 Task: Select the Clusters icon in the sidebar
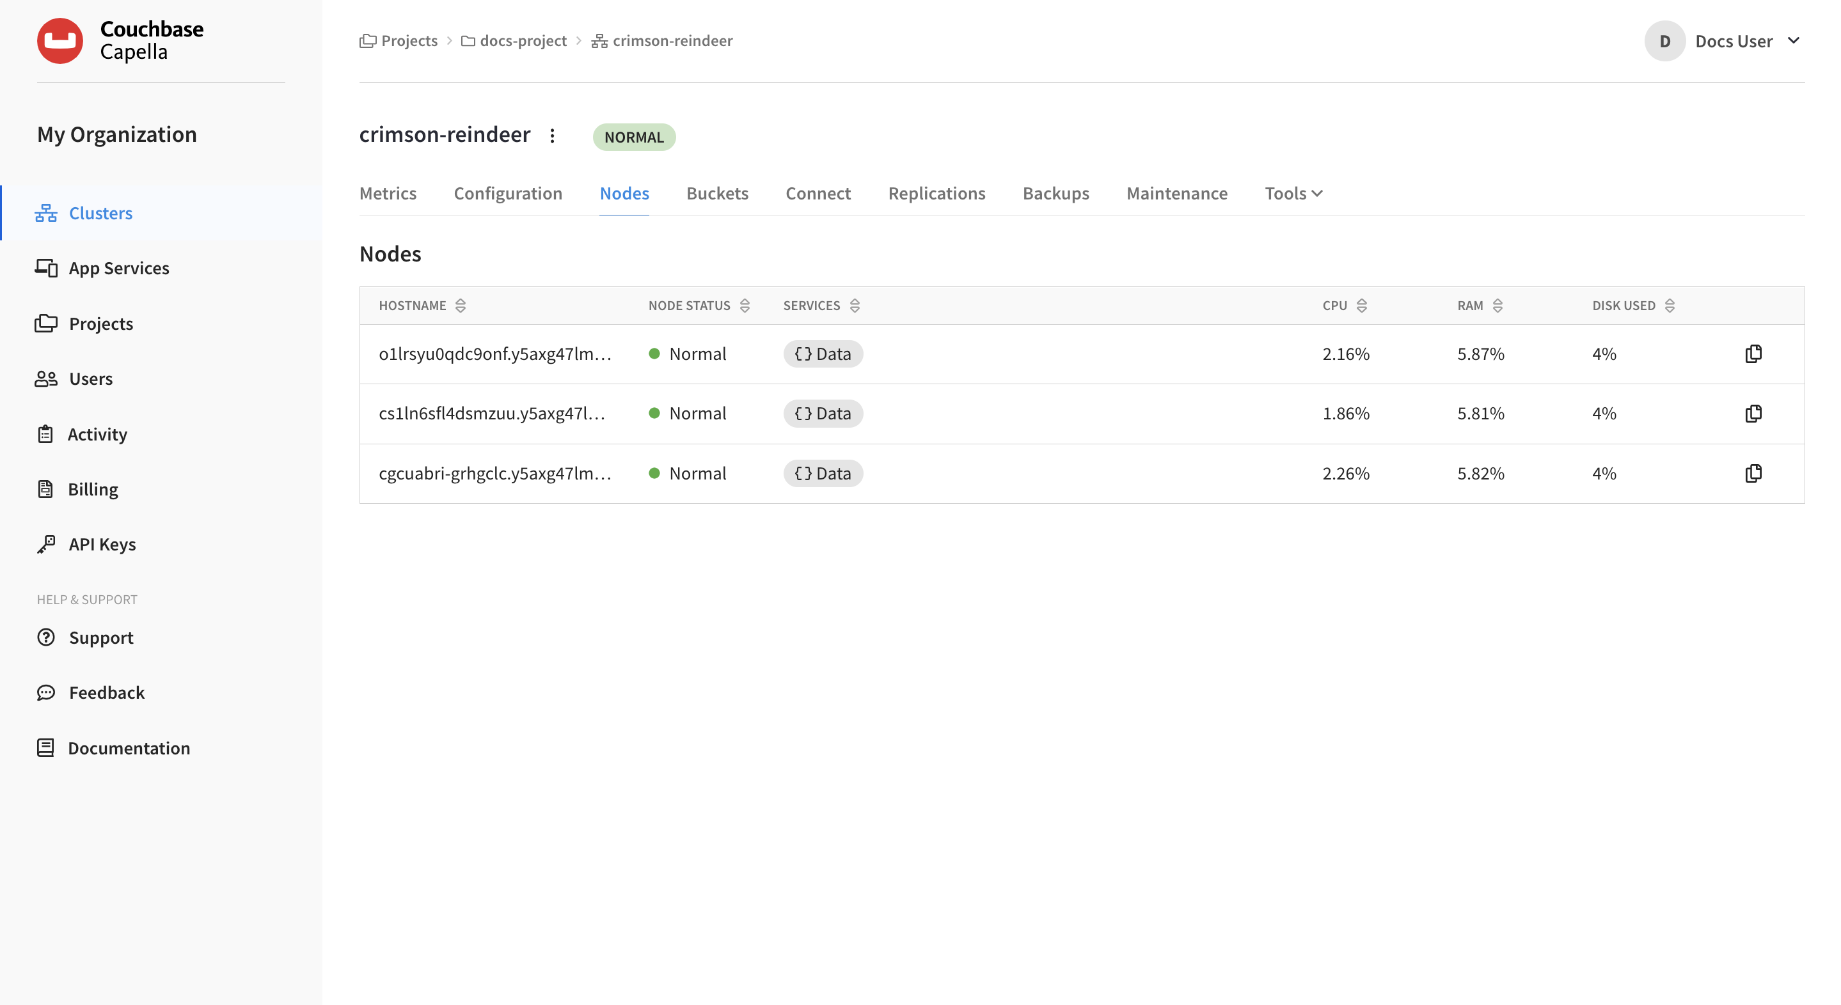(45, 212)
